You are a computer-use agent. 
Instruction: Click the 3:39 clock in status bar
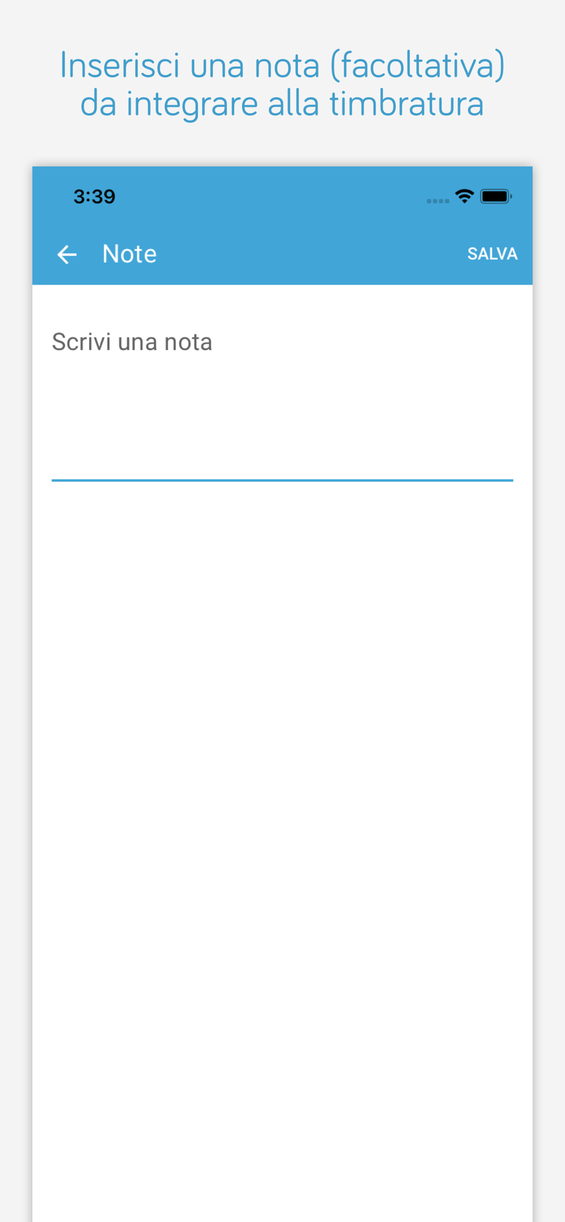click(x=94, y=196)
